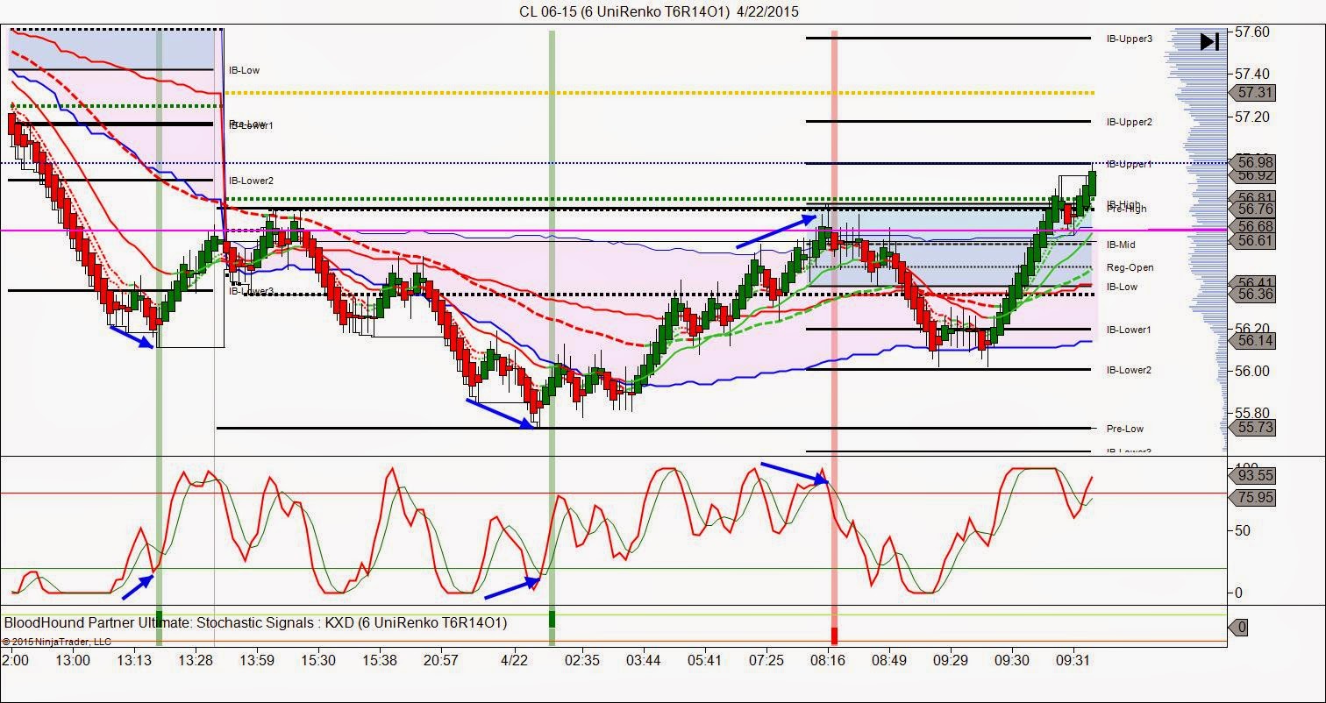Select the Pre-High level label
1326x703 pixels.
click(x=1126, y=209)
